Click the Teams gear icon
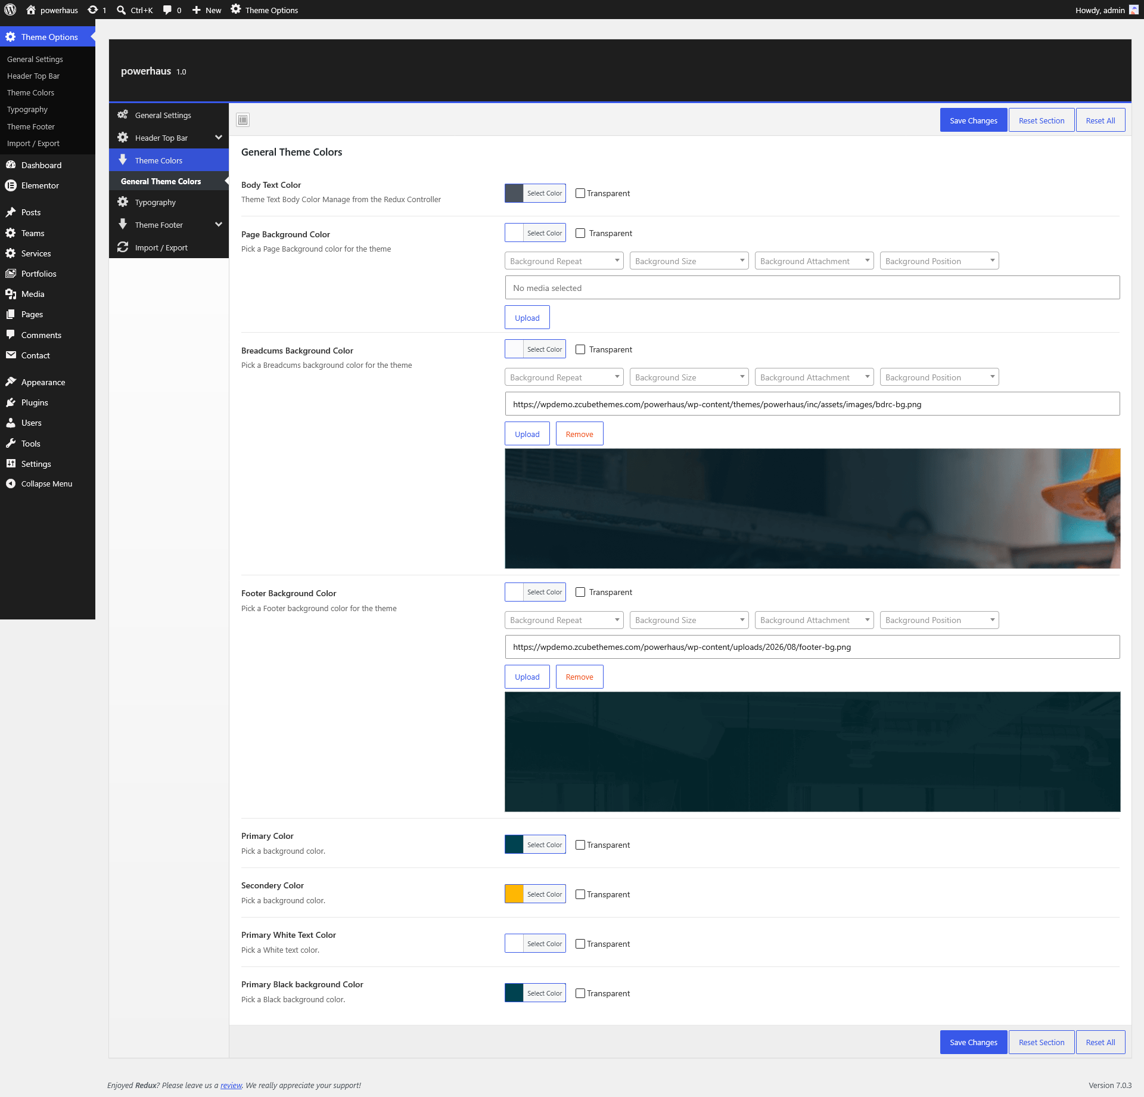The width and height of the screenshot is (1144, 1097). click(x=11, y=233)
